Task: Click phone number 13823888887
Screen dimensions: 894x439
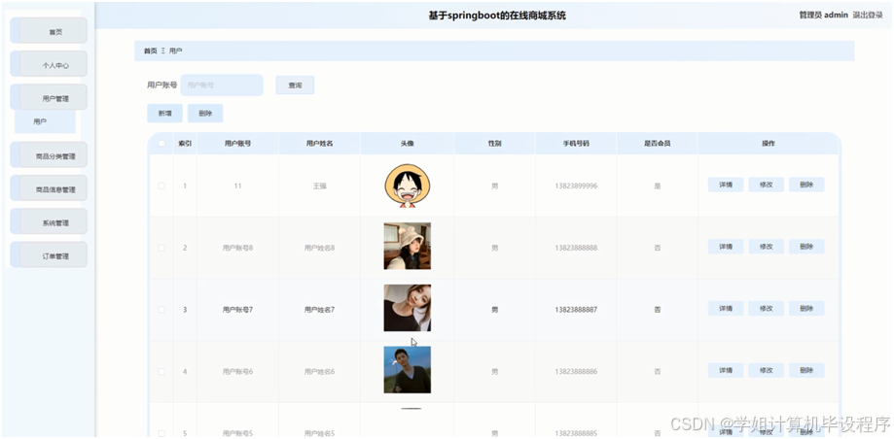Action: [576, 310]
